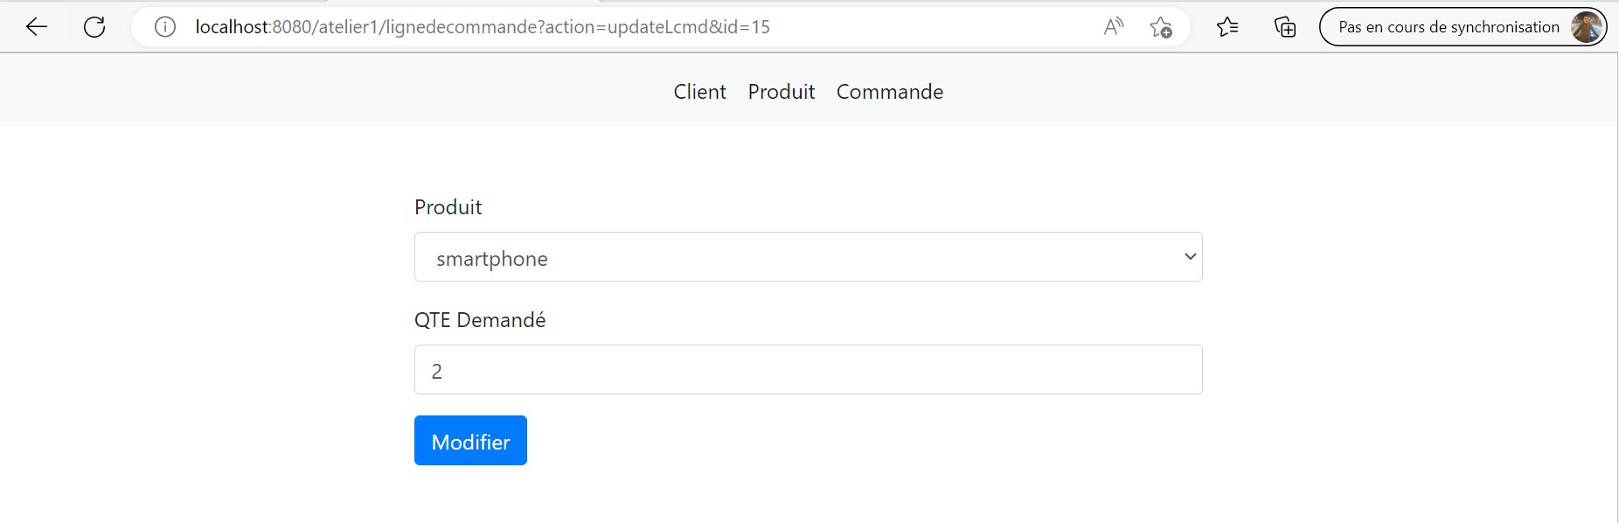
Task: Focus the QTE Demandé quantity field
Action: 808,369
